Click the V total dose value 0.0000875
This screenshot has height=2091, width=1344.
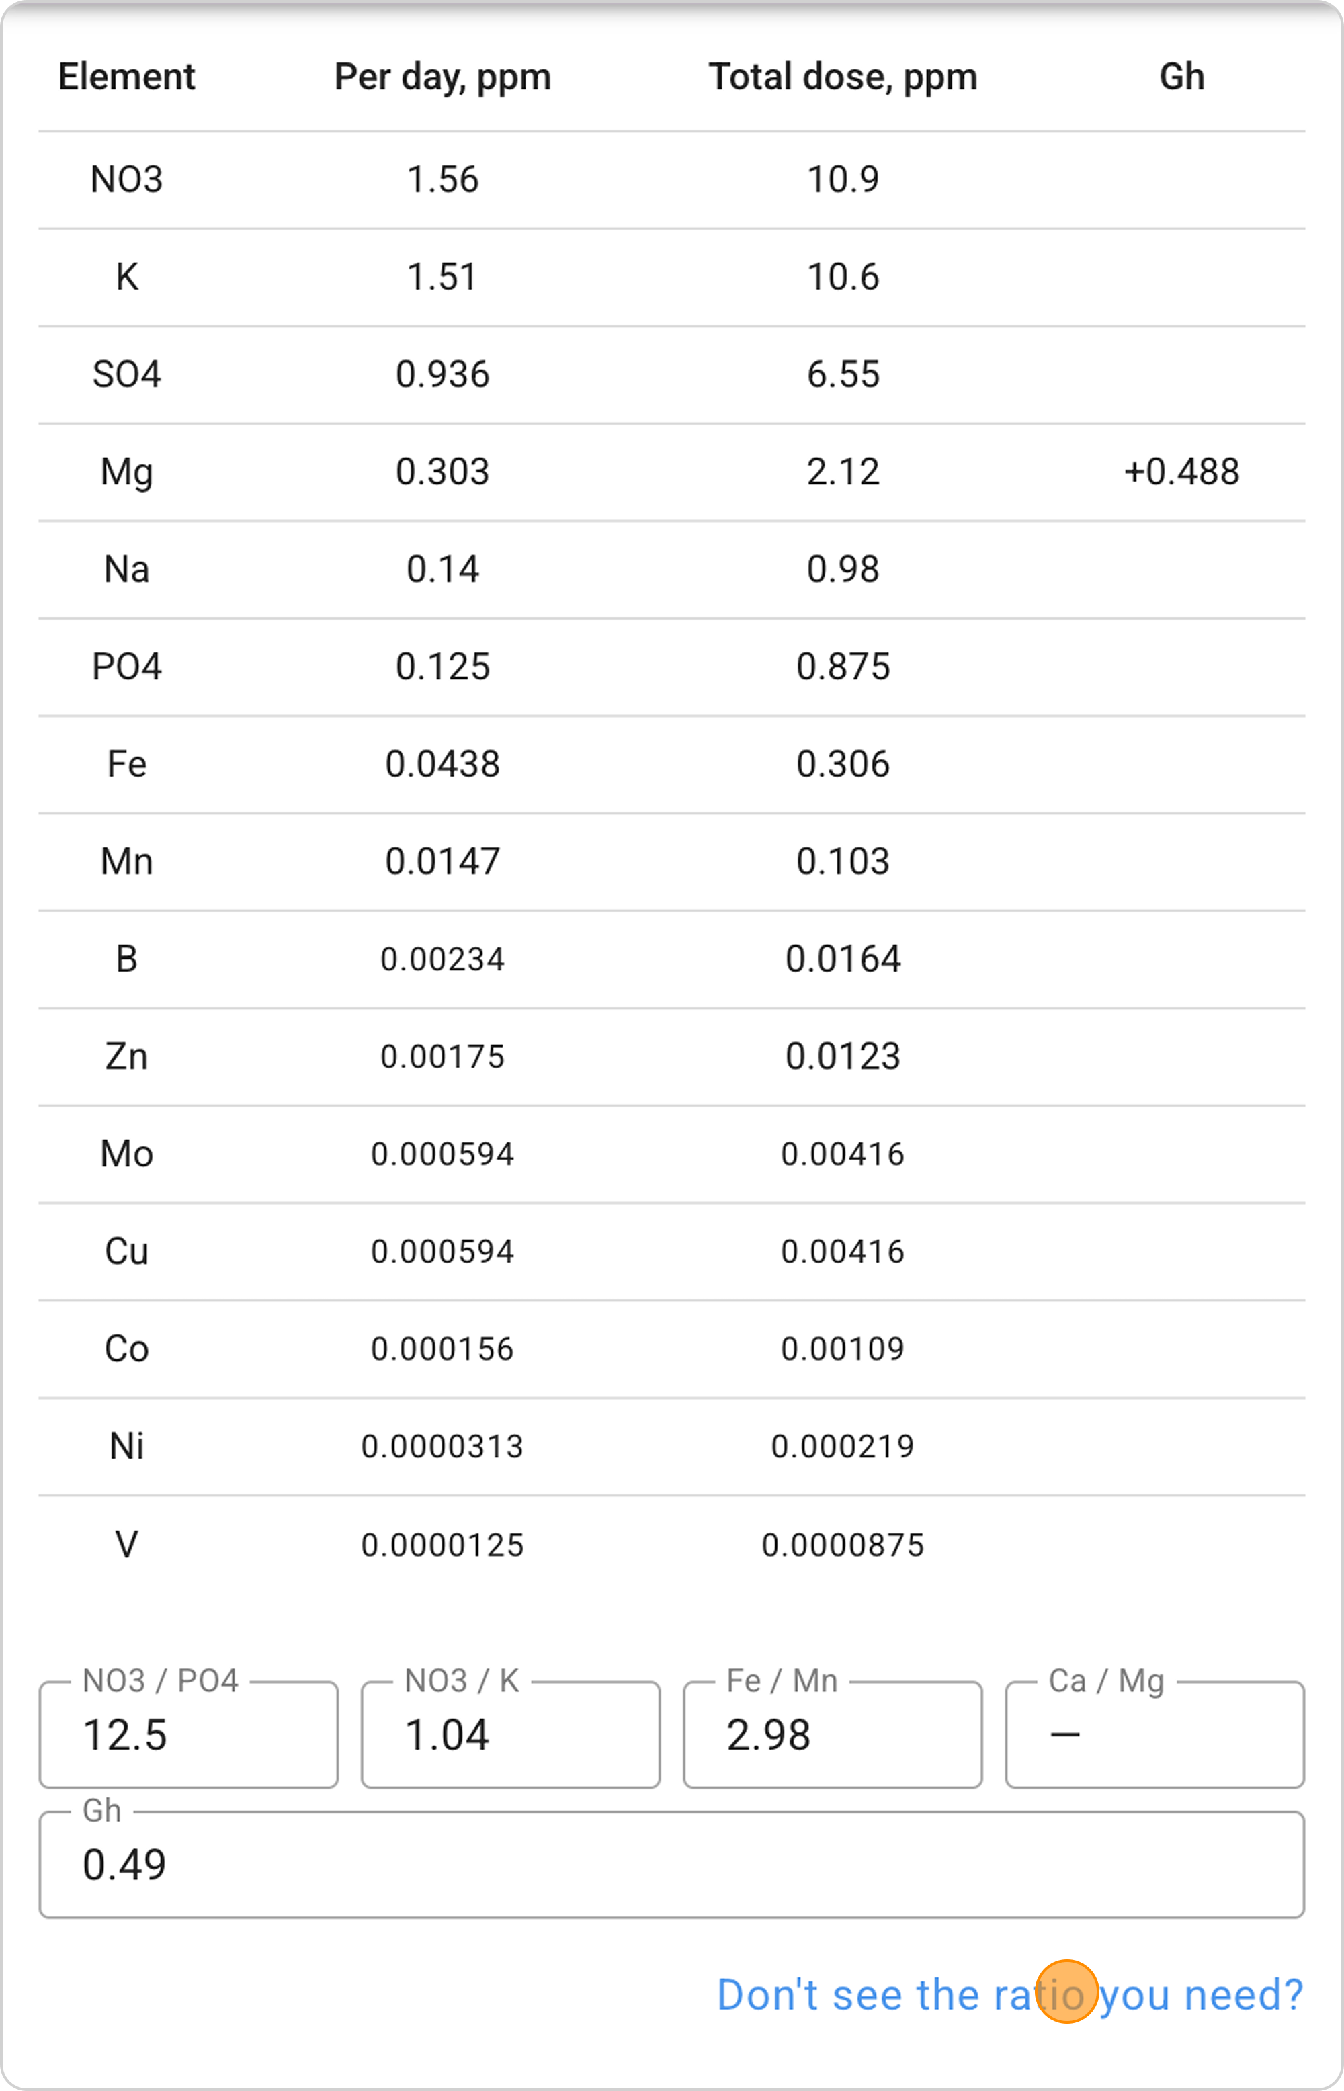coord(842,1545)
